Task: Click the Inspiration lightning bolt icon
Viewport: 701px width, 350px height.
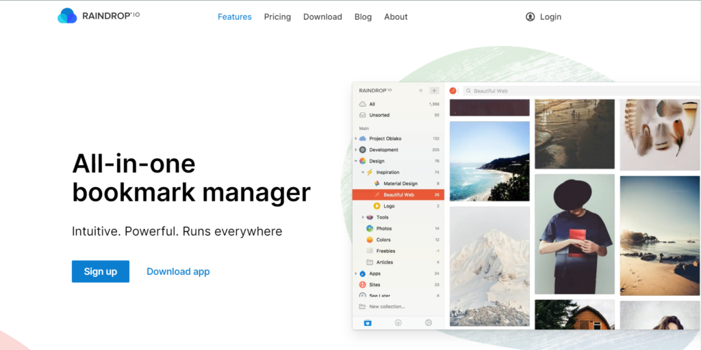Action: (370, 173)
